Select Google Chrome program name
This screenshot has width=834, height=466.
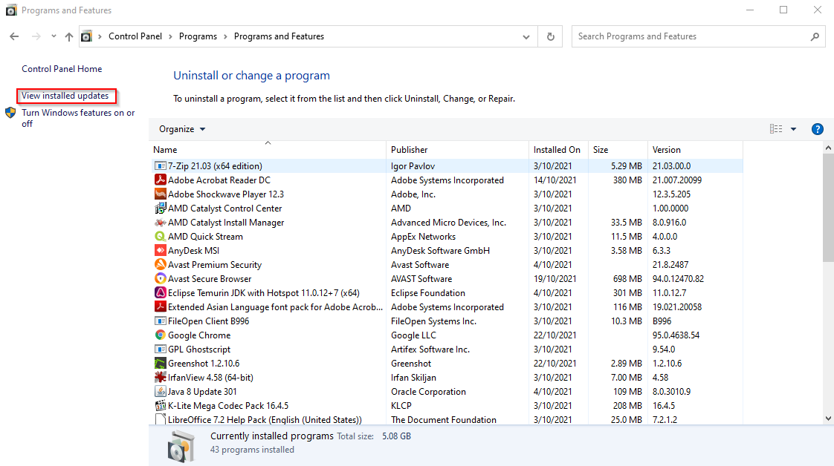[x=199, y=335]
